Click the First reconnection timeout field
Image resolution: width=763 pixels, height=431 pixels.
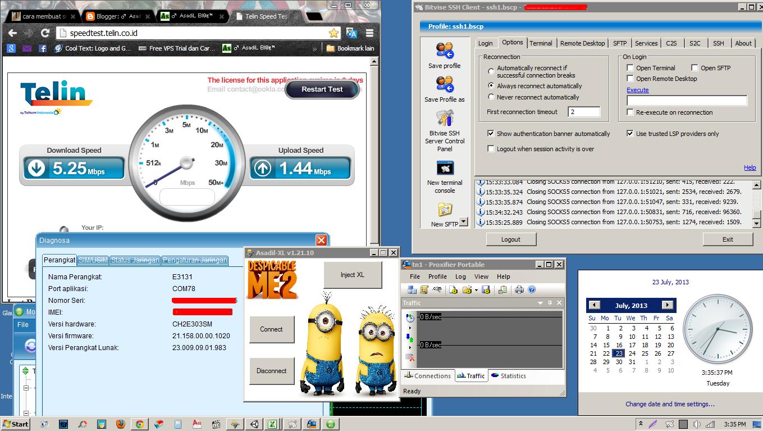point(584,112)
